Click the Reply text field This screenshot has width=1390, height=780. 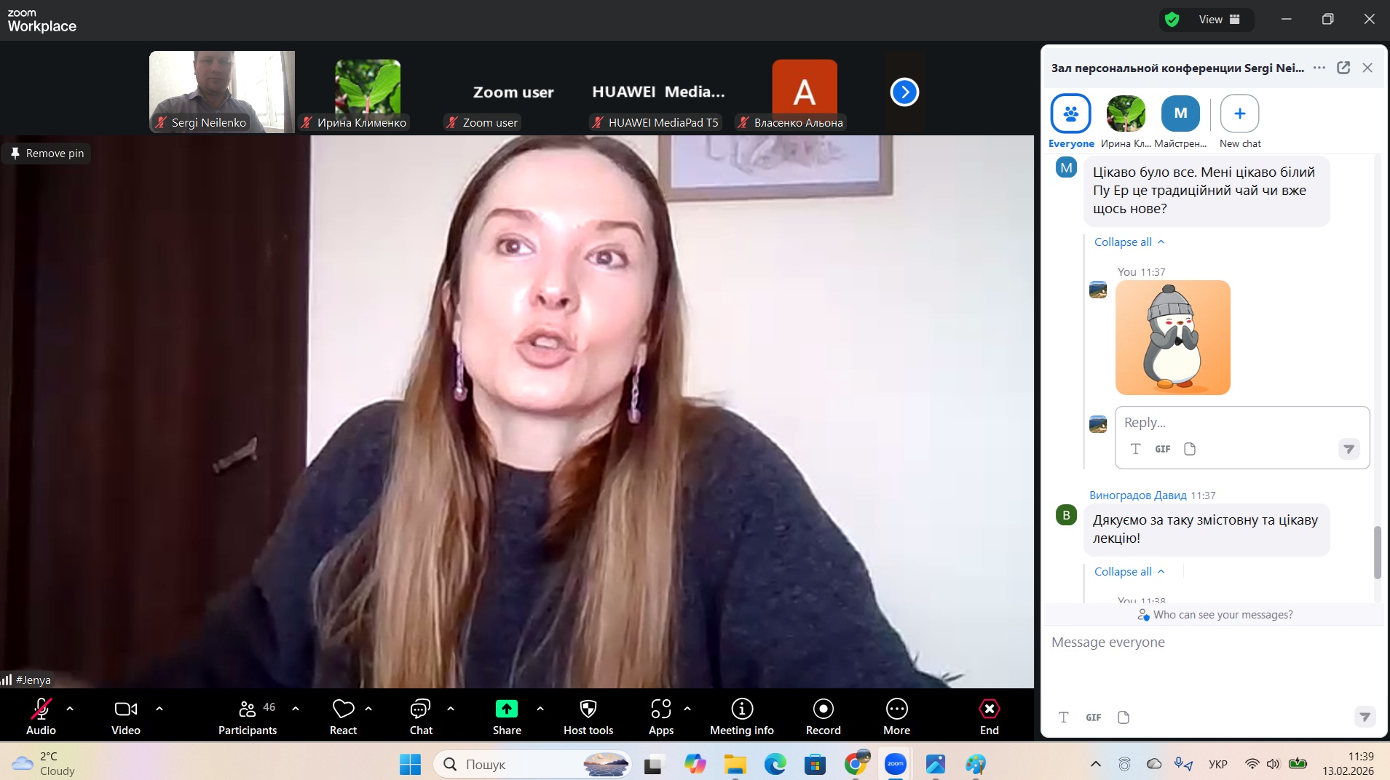coord(1242,423)
